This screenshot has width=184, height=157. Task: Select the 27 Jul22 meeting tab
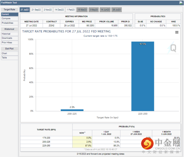[x=24, y=10]
